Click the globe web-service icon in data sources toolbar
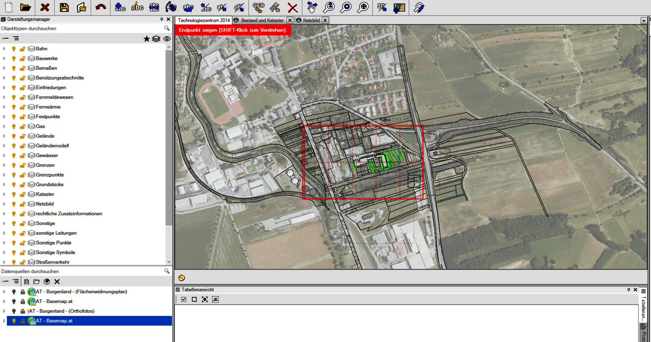This screenshot has width=651, height=342. coord(47,281)
